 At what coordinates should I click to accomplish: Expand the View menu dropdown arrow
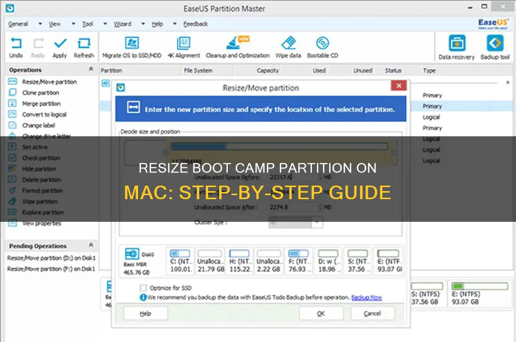[73, 24]
